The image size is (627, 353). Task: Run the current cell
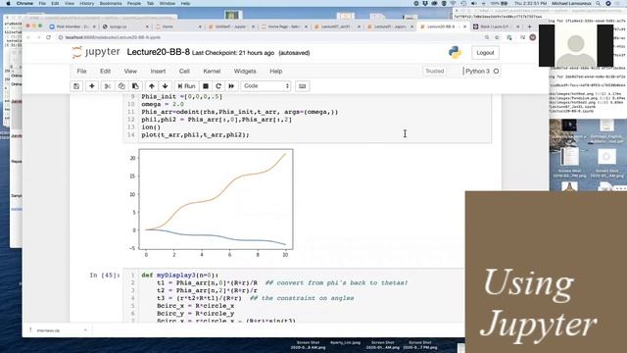pos(186,86)
